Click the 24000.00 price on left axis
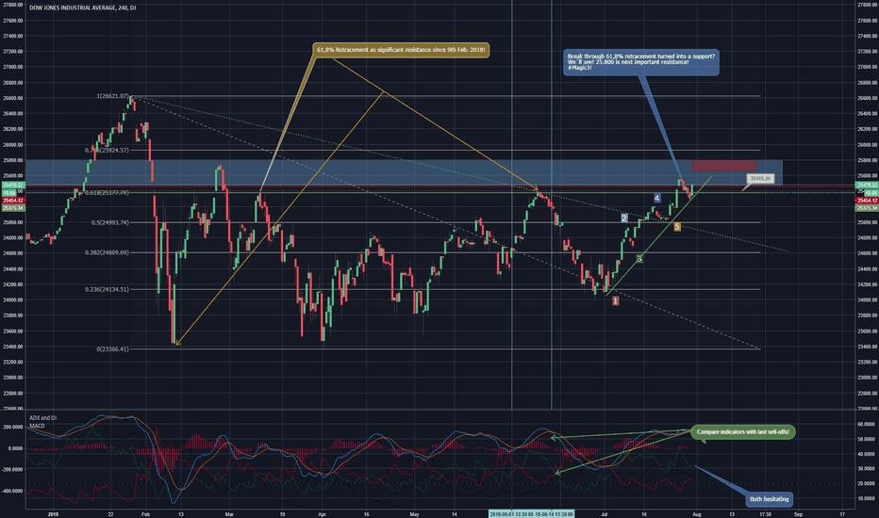879x518 pixels. [12, 300]
